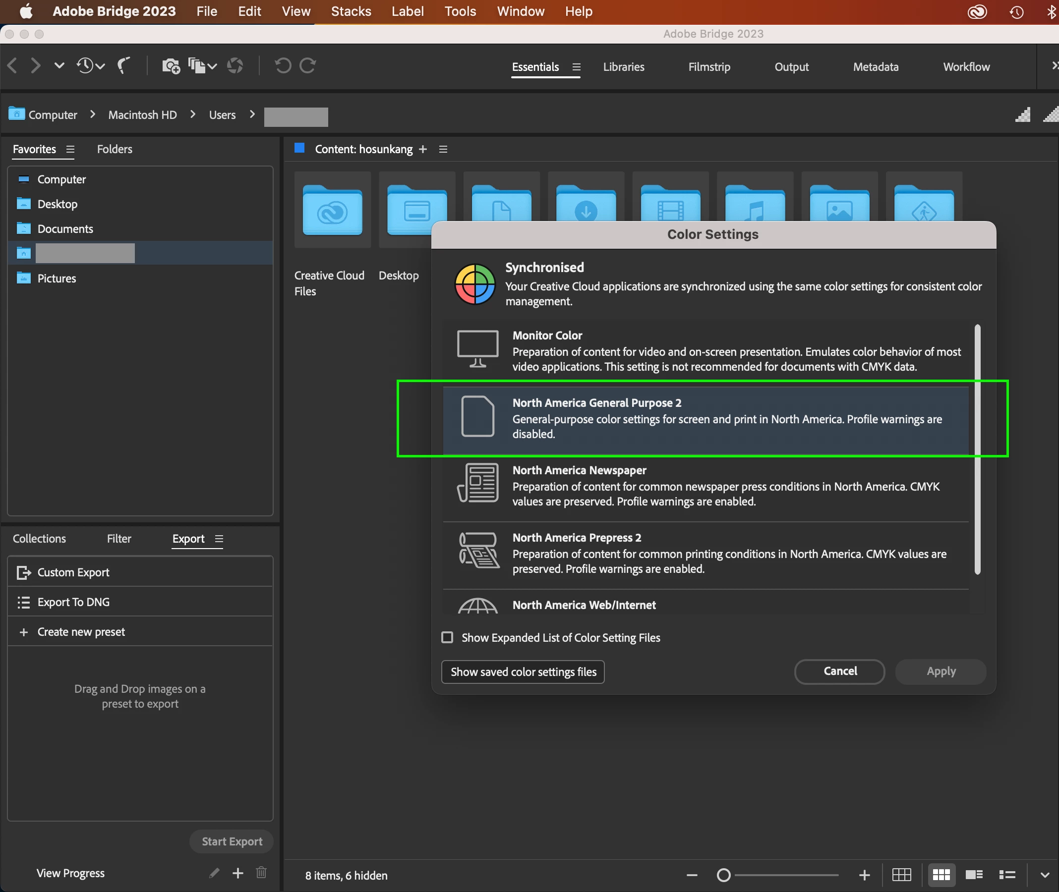Click the boomerang return-to-app icon
This screenshot has height=892, width=1059.
(x=123, y=65)
